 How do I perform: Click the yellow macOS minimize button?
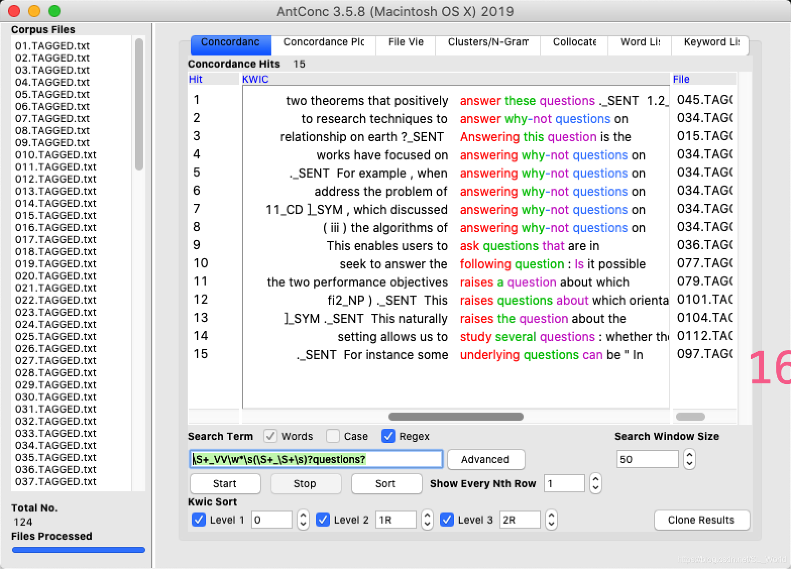click(x=34, y=11)
